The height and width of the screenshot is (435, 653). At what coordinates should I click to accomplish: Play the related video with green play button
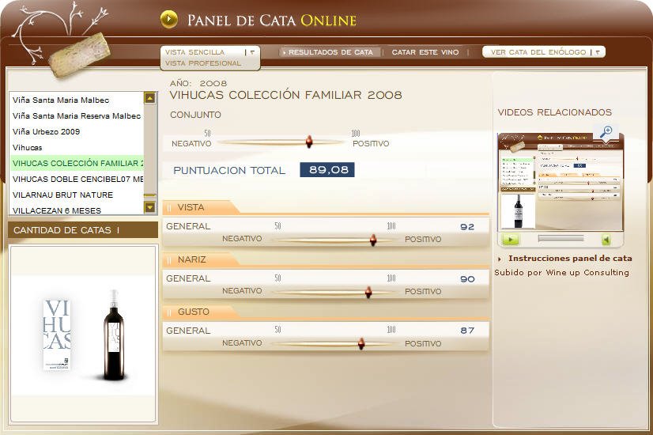[x=511, y=239]
